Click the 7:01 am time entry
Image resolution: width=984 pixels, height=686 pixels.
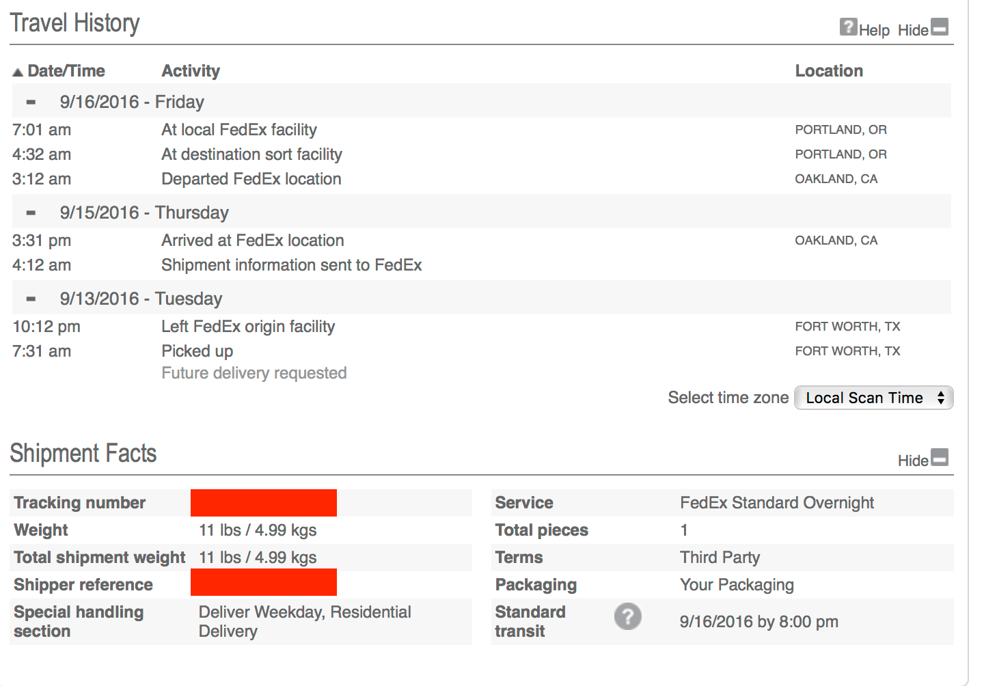(42, 130)
